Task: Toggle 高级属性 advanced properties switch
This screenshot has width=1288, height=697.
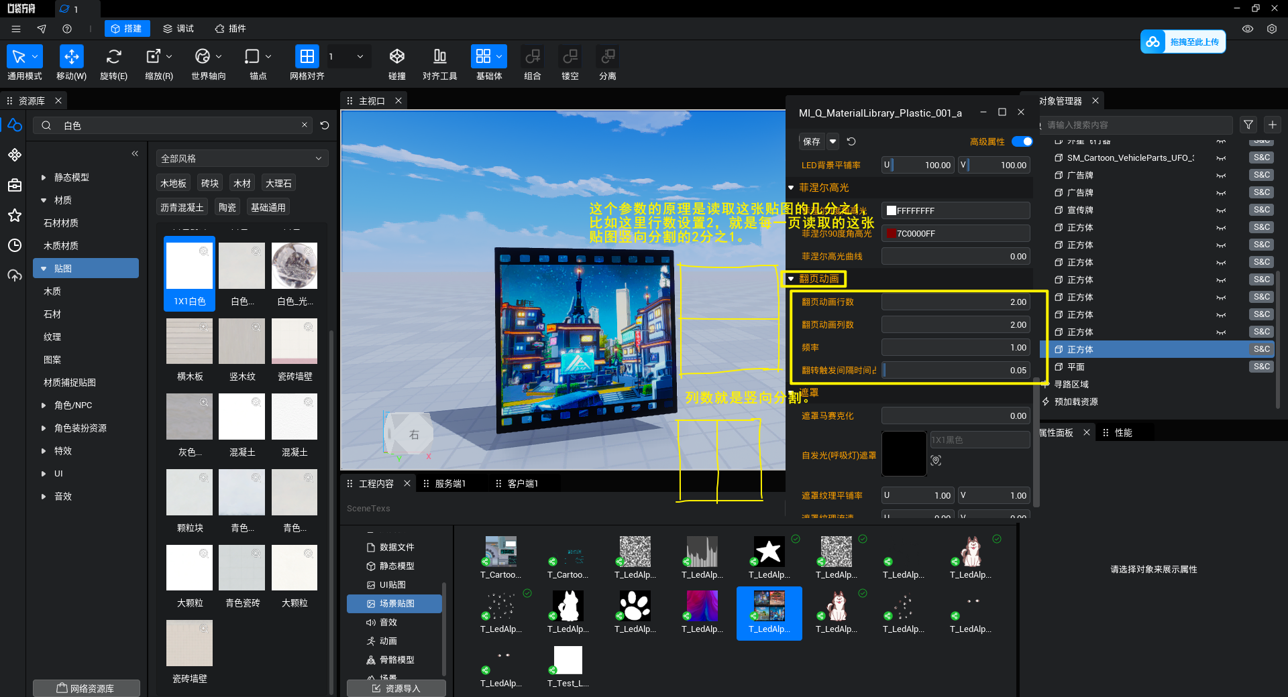Action: click(x=1022, y=141)
